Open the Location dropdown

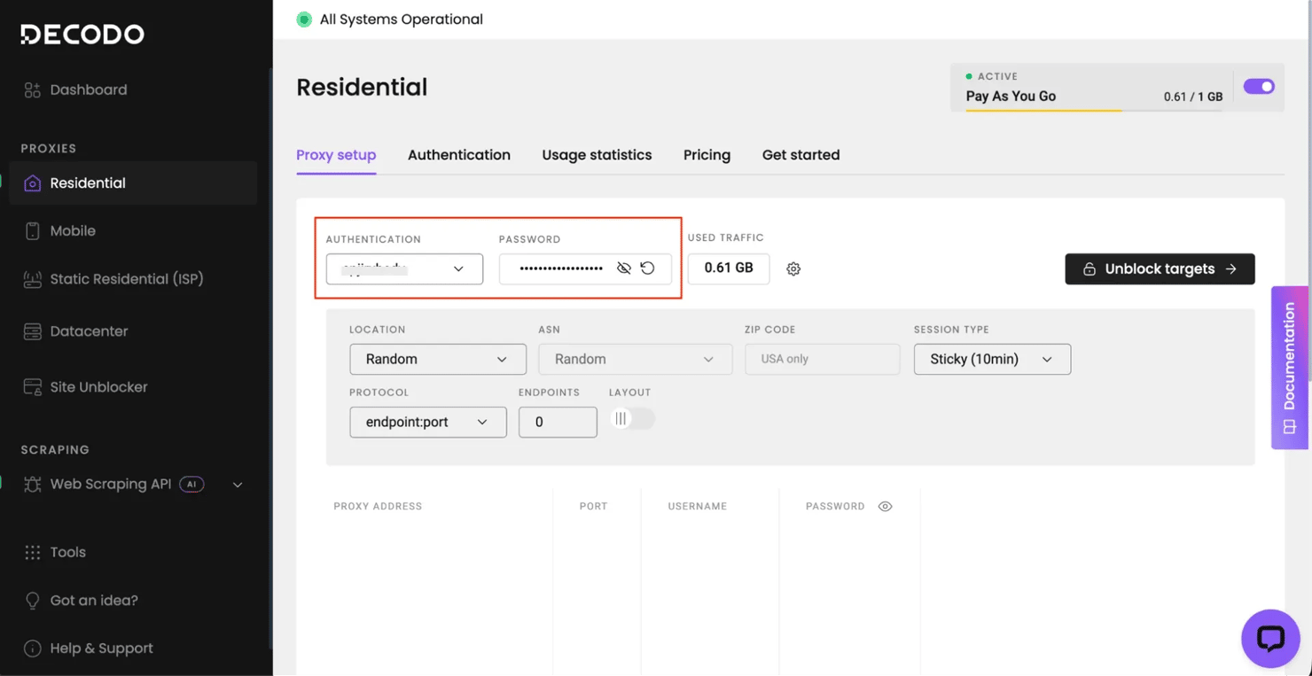click(437, 360)
